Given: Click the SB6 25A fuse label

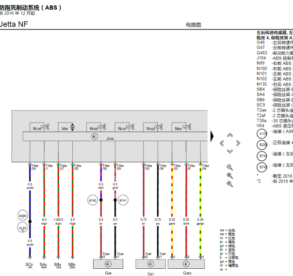Looking at the screenshot, I should pos(72,265).
